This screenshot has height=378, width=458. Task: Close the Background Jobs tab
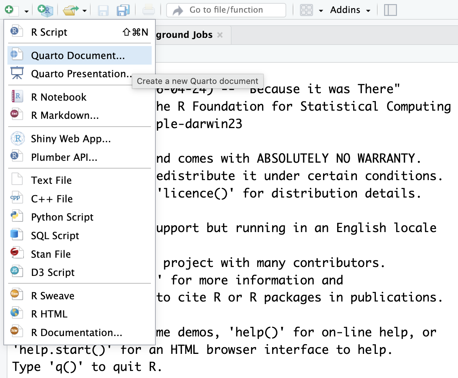pos(220,35)
